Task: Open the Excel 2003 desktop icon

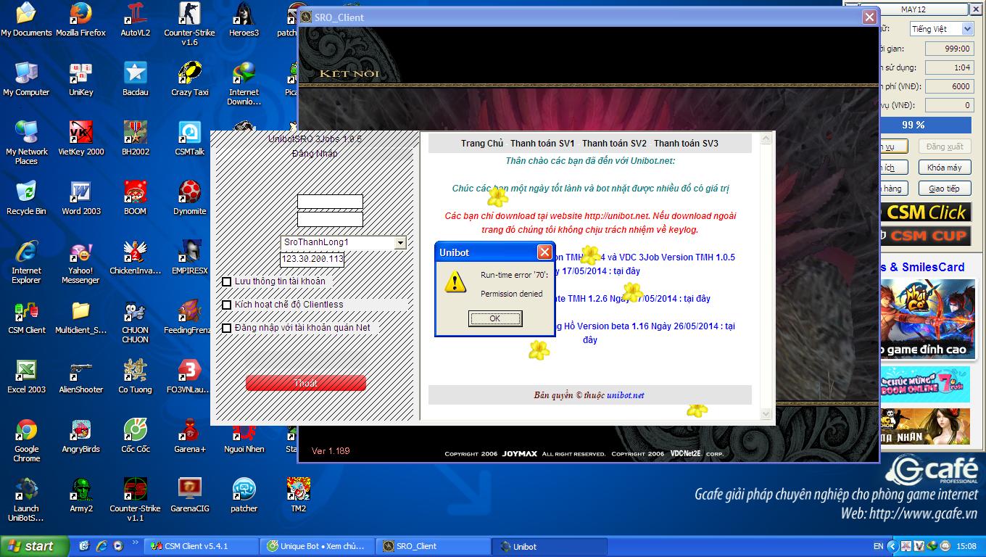Action: pyautogui.click(x=26, y=376)
